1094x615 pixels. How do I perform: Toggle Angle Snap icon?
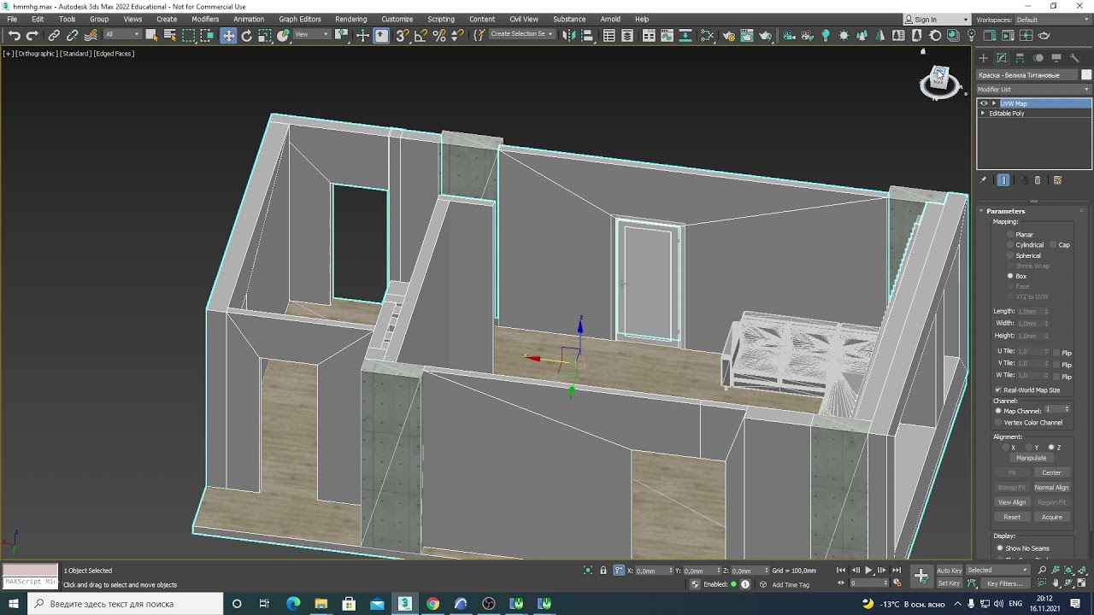[421, 35]
